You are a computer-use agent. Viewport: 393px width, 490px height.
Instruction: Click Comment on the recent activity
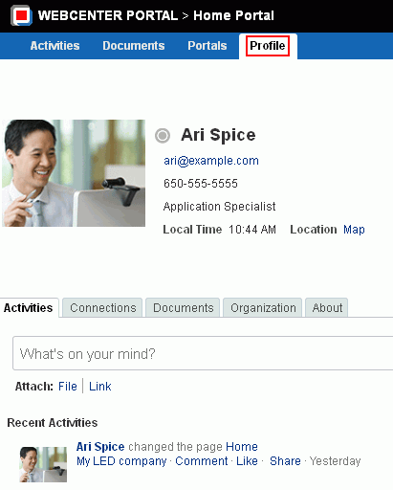pos(202,461)
